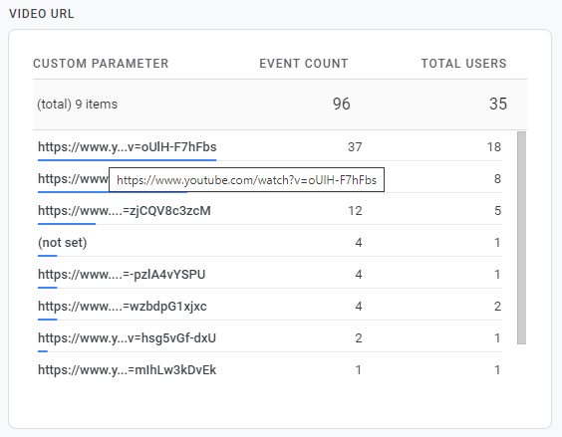
Task: Click the total event count 96
Action: coord(341,104)
